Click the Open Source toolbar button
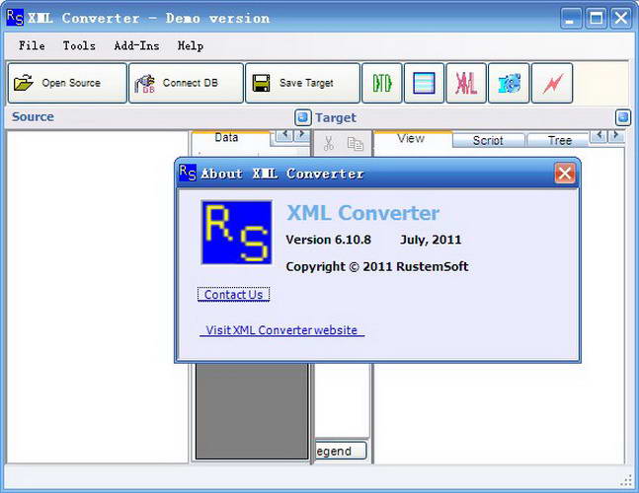 pyautogui.click(x=67, y=83)
